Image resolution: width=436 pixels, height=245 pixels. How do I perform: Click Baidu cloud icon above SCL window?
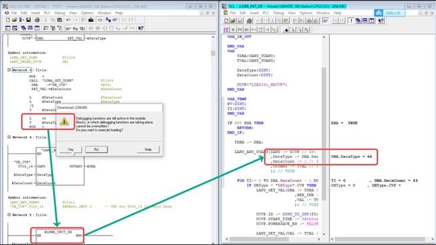click(379, 13)
